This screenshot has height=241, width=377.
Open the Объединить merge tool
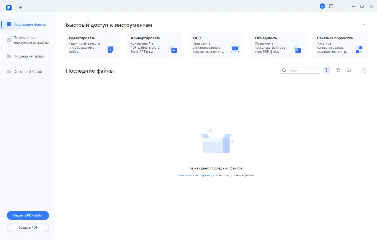278,45
